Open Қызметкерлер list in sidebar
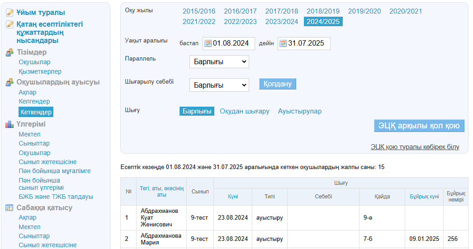Image resolution: width=473 pixels, height=249 pixels. tap(40, 71)
